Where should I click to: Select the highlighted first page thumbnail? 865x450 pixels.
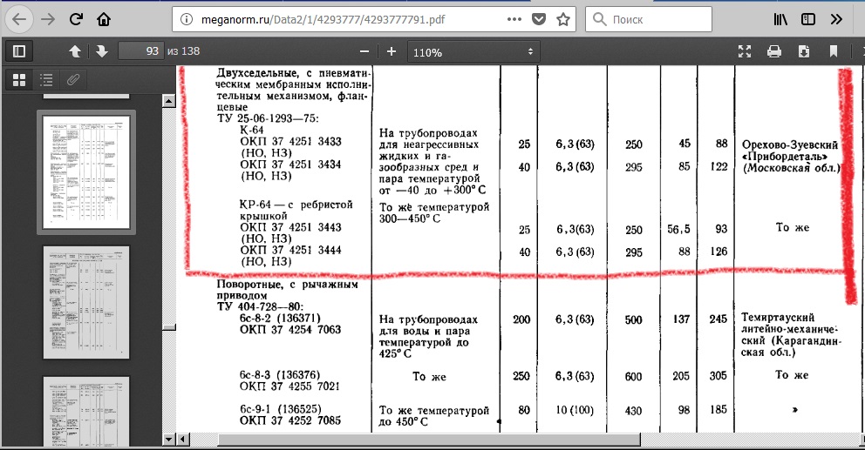85,173
